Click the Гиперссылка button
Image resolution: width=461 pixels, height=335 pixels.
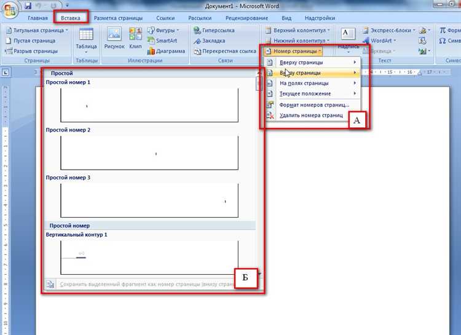[214, 30]
